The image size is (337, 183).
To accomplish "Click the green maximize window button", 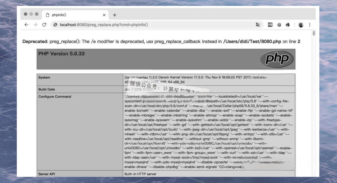I will (37, 14).
